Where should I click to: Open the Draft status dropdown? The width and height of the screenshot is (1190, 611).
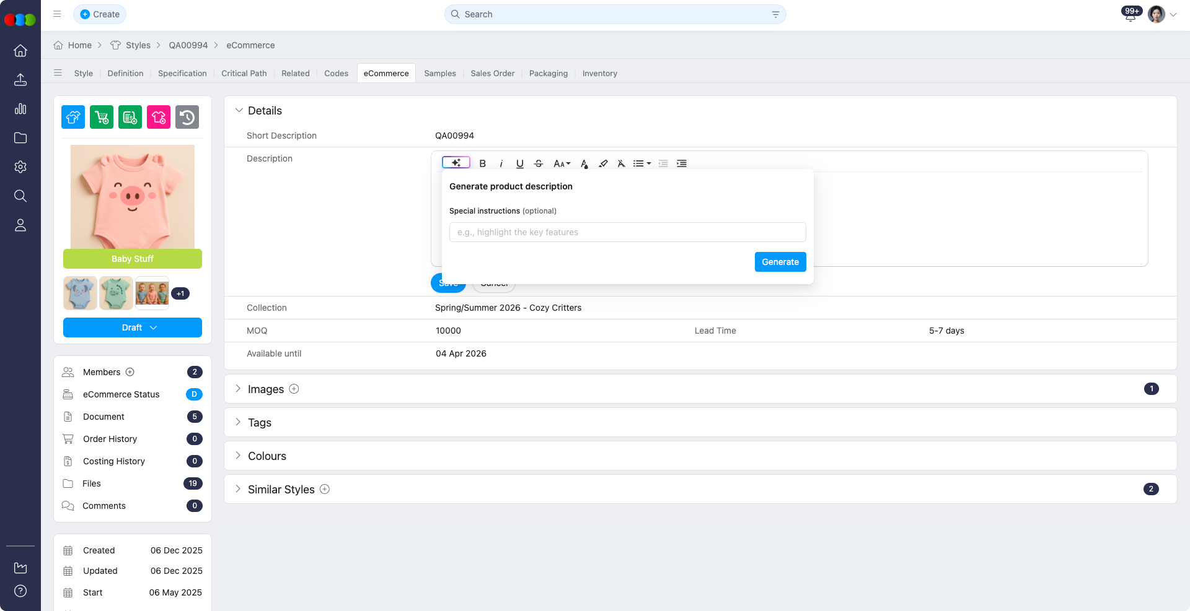pyautogui.click(x=132, y=327)
